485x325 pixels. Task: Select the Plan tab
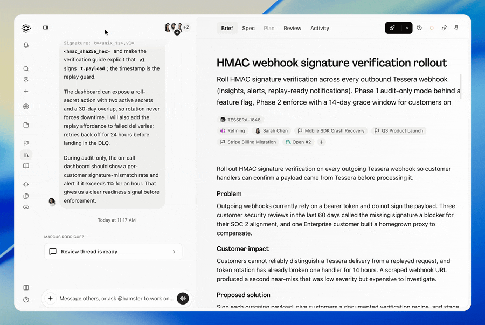click(269, 28)
